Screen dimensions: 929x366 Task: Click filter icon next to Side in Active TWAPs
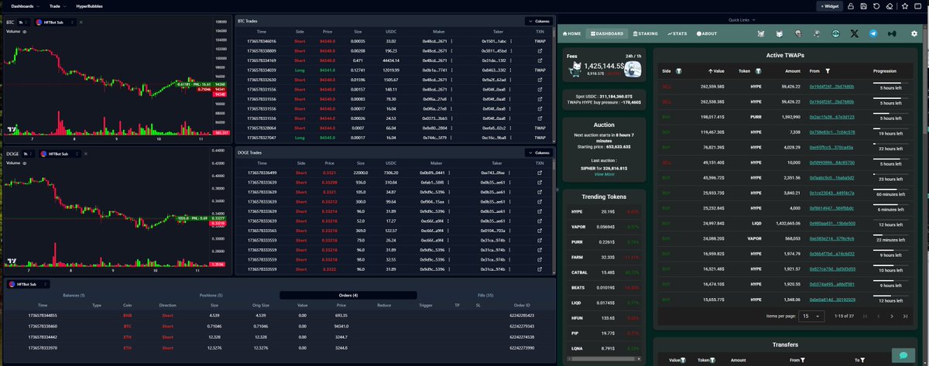click(x=679, y=70)
